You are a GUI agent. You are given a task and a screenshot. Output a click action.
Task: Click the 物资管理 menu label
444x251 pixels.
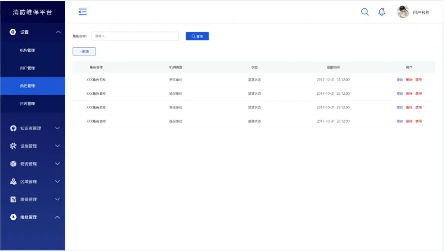pyautogui.click(x=28, y=164)
